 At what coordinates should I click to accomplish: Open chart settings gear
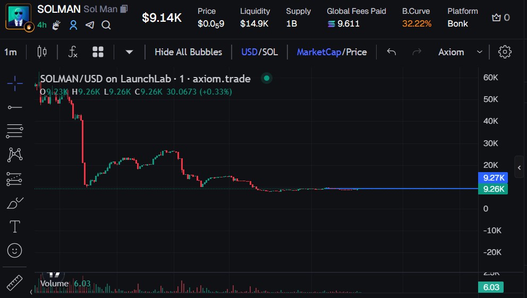point(505,52)
